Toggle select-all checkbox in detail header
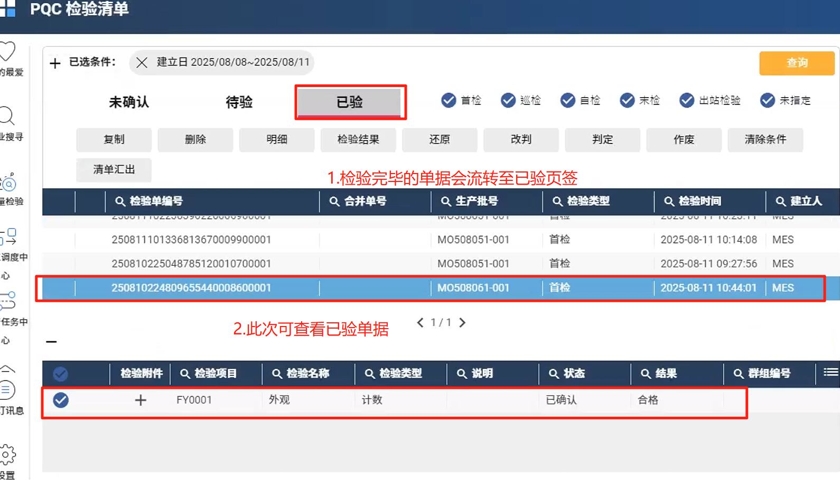The width and height of the screenshot is (840, 480). point(61,374)
